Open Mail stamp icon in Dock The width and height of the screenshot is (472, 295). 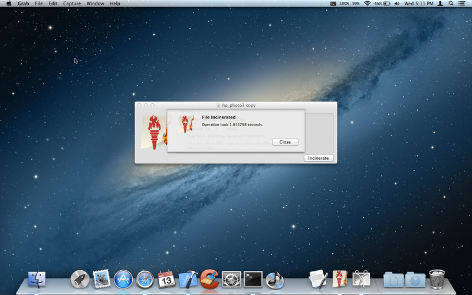coord(101,278)
